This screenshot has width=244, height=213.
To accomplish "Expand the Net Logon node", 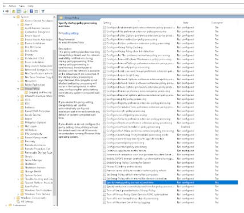I will click(x=18, y=126).
